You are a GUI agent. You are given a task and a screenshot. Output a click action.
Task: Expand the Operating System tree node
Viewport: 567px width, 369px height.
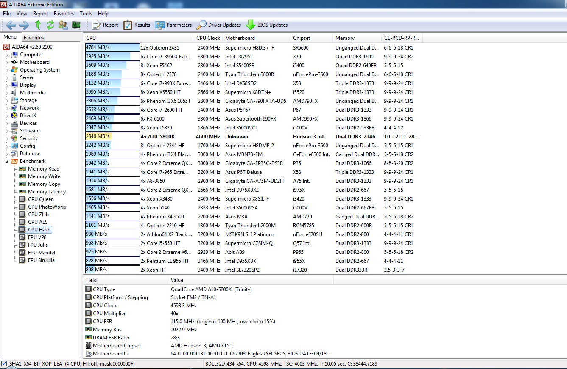tap(7, 70)
